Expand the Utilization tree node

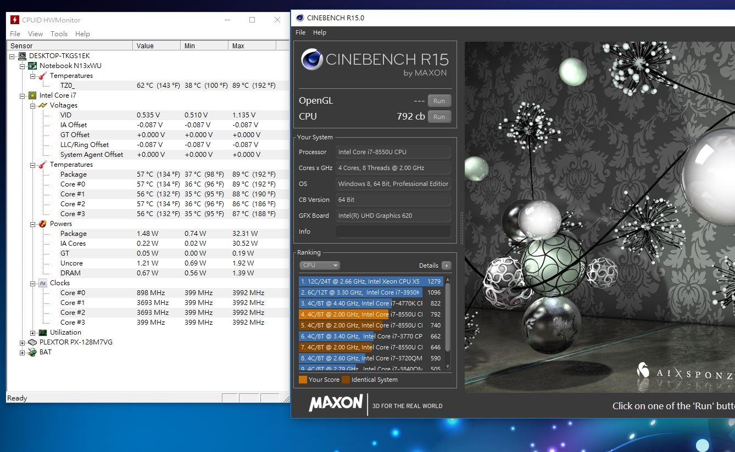pos(33,332)
